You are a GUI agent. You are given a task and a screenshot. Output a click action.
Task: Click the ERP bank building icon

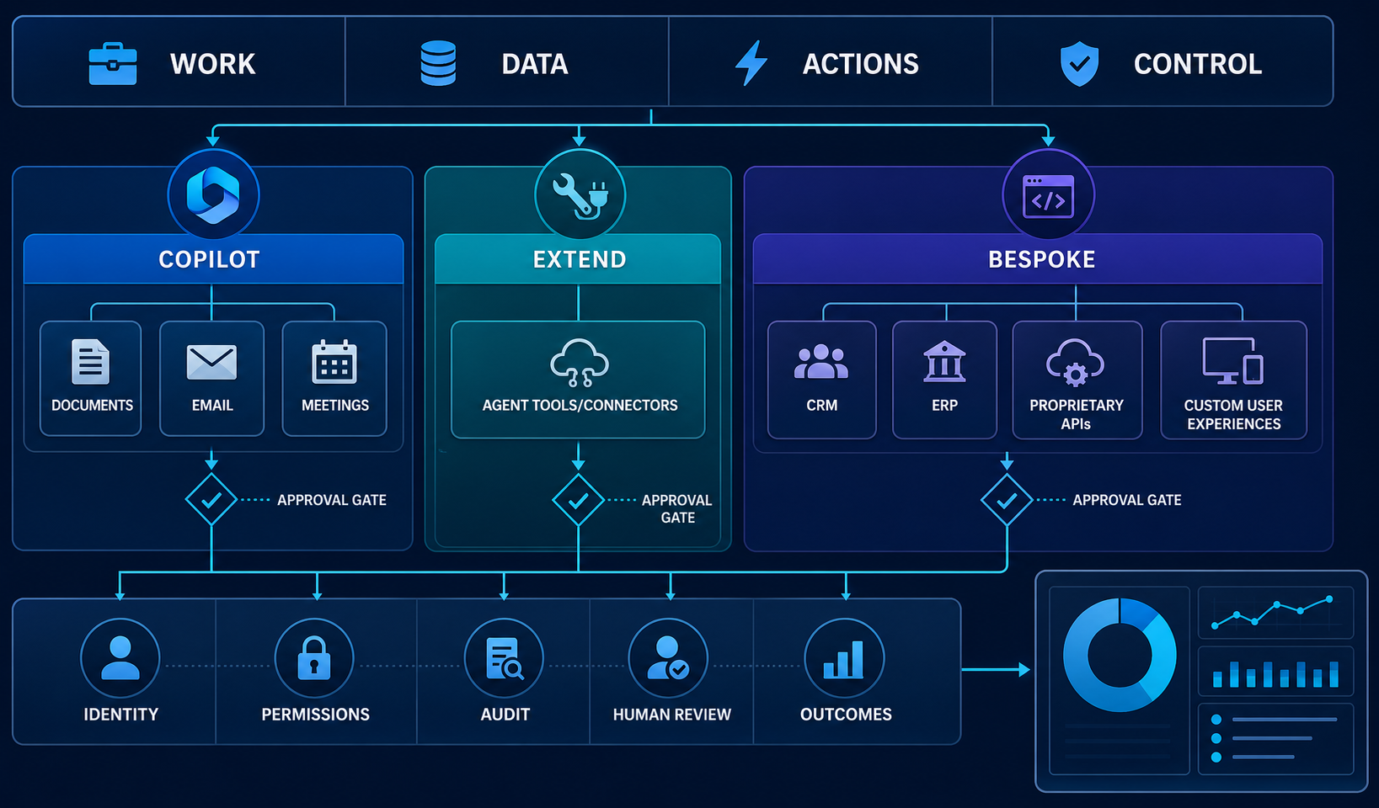coord(944,361)
